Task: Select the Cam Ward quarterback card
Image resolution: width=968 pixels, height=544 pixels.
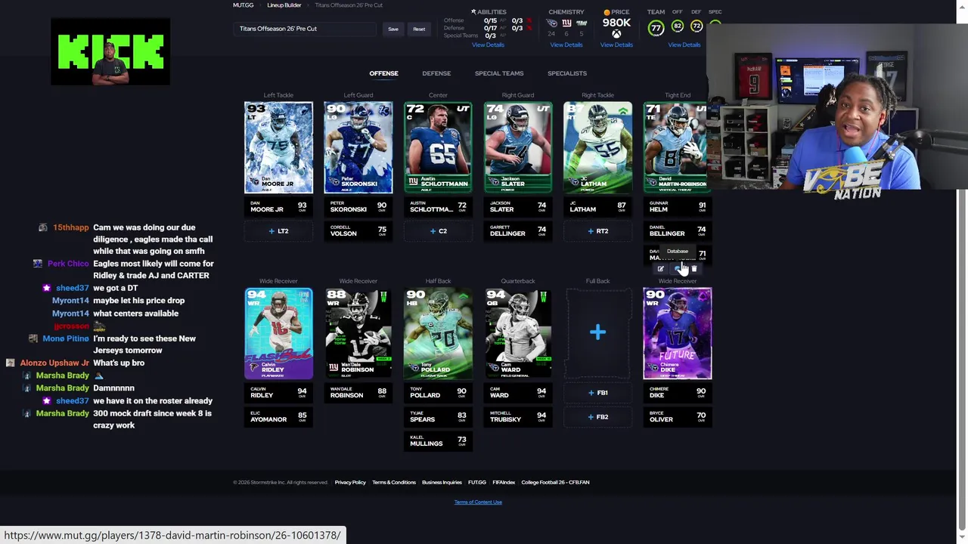Action: pyautogui.click(x=518, y=333)
